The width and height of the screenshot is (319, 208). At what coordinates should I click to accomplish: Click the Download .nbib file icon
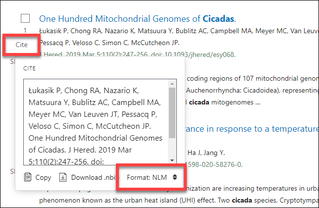pyautogui.click(x=63, y=177)
